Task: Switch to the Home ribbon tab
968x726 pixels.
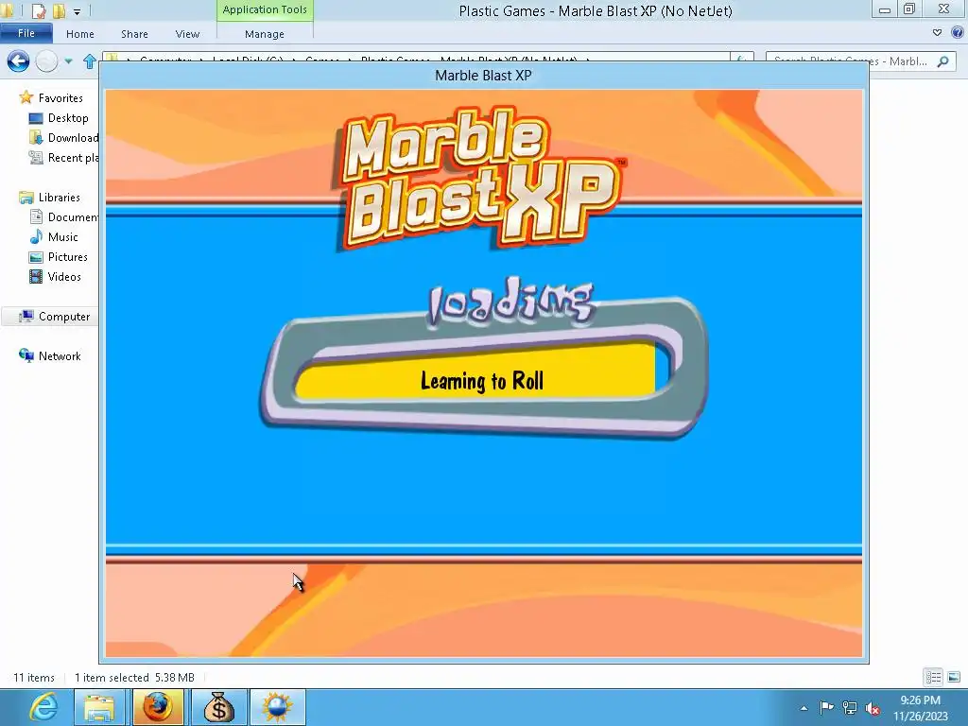Action: click(80, 34)
